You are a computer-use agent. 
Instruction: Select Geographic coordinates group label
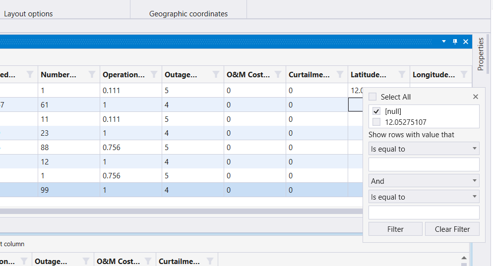188,14
